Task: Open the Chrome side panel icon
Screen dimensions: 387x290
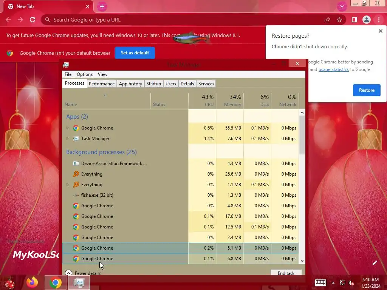Action: tap(354, 20)
